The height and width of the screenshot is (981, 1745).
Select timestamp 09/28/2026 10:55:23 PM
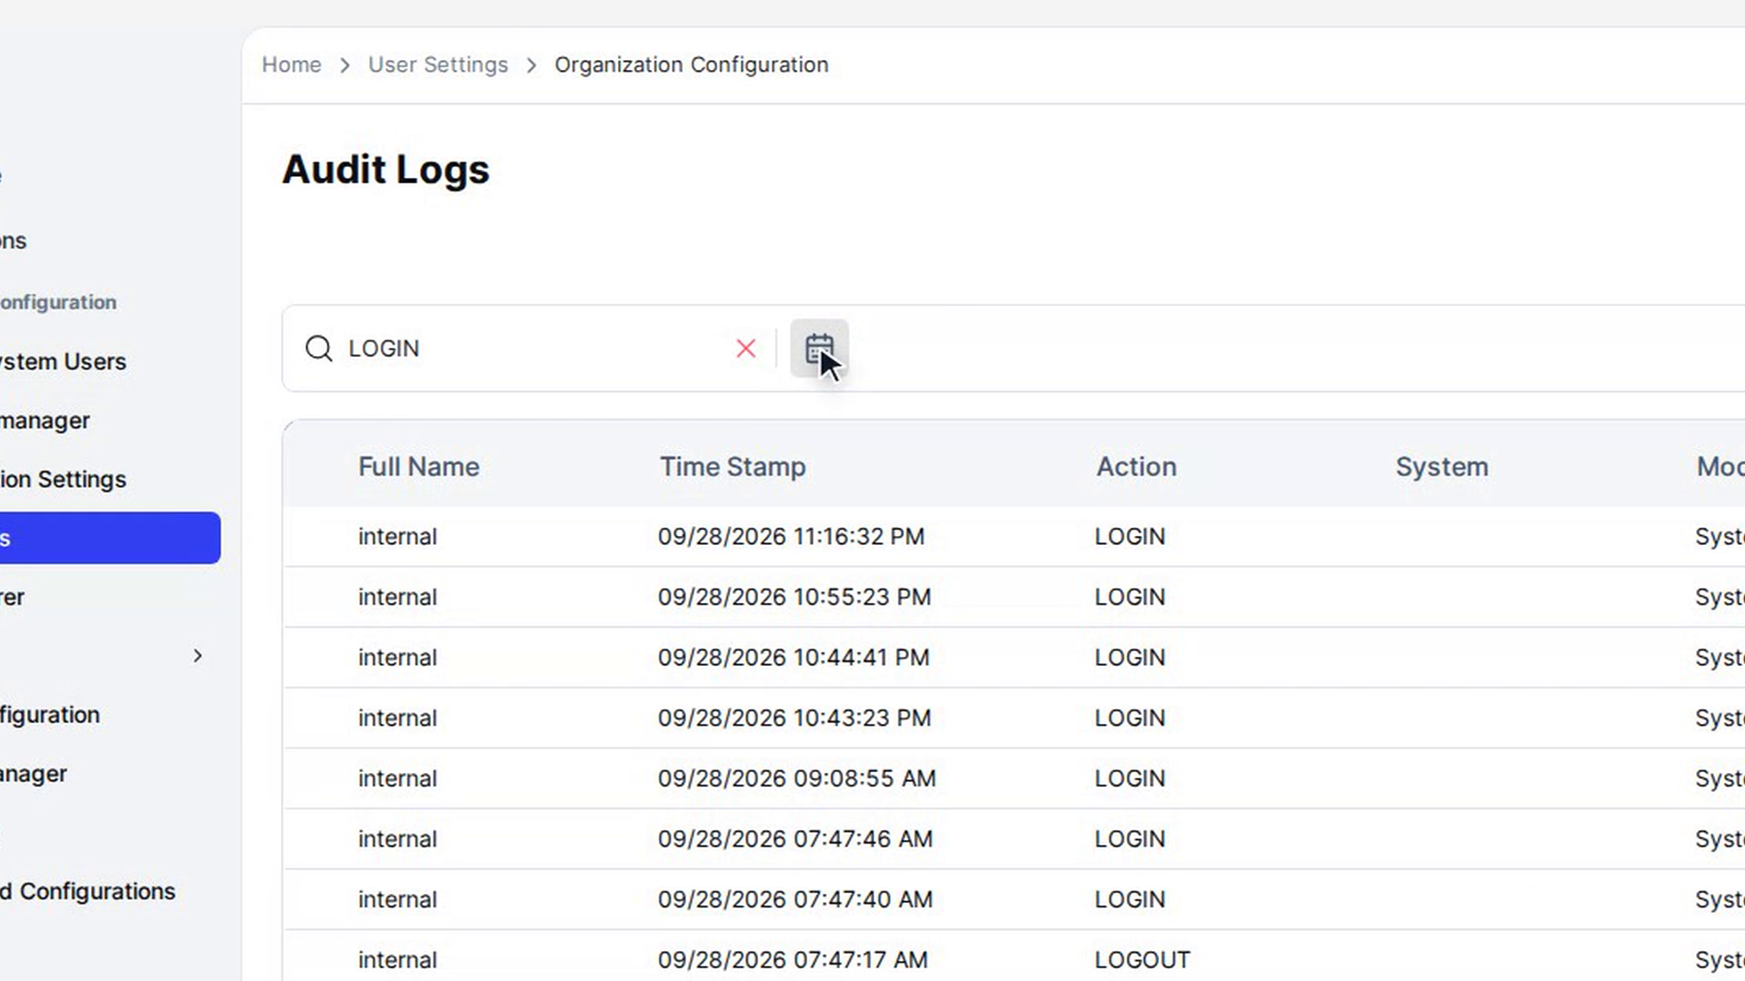tap(794, 597)
